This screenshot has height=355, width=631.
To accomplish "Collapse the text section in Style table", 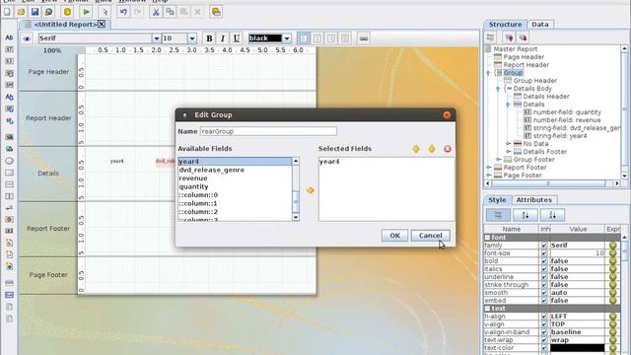I will (x=487, y=309).
